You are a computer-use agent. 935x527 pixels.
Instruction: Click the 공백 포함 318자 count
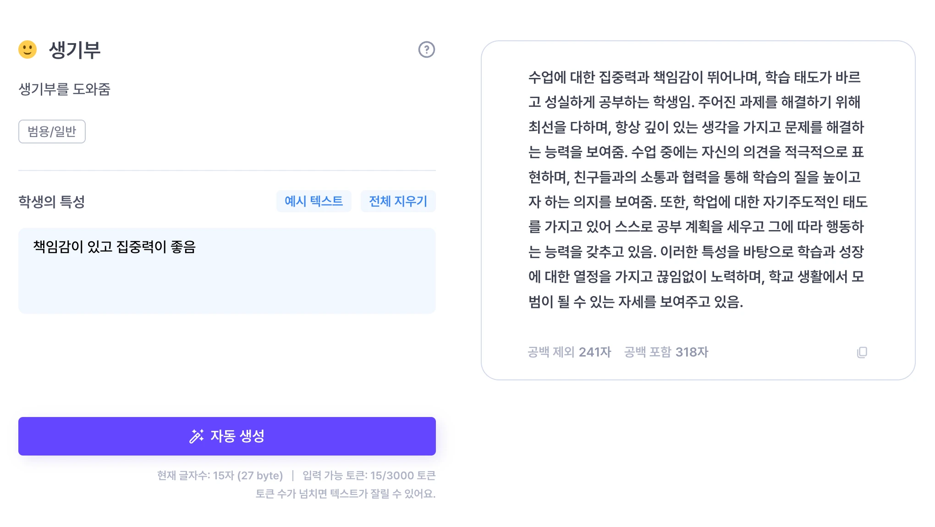pos(666,352)
